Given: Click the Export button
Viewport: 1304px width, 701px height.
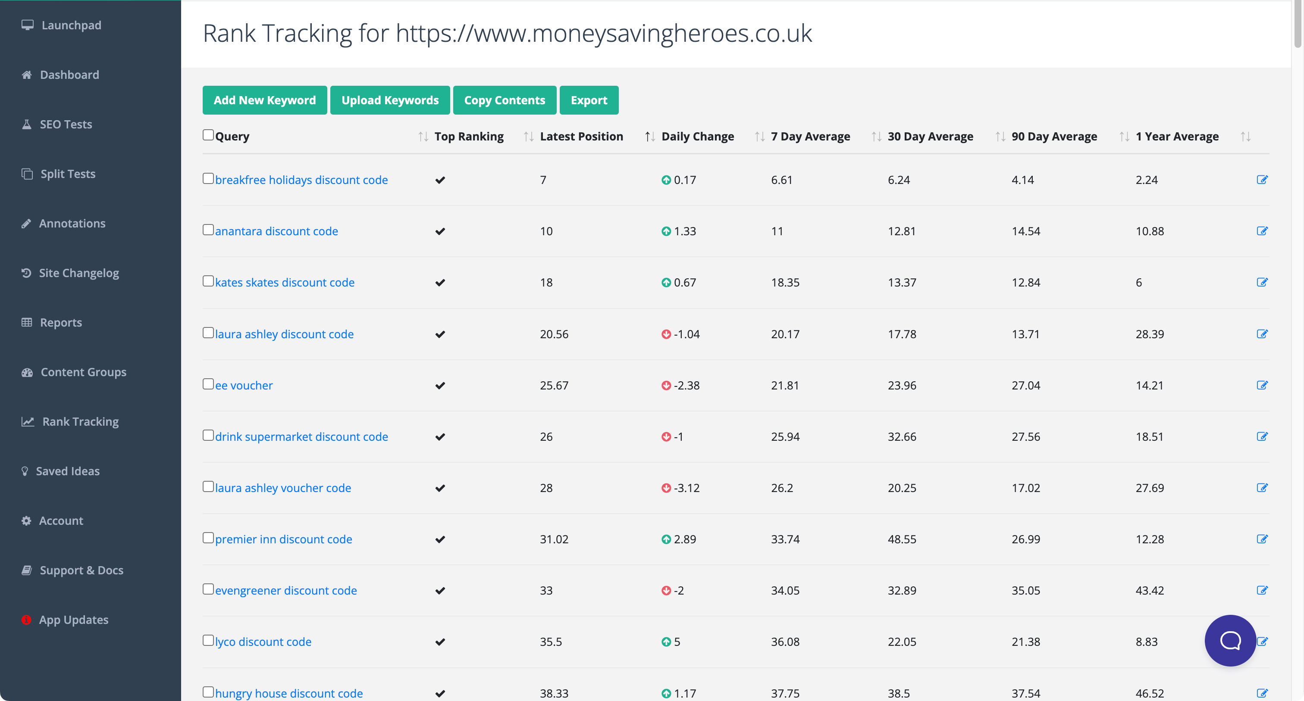Looking at the screenshot, I should (588, 100).
